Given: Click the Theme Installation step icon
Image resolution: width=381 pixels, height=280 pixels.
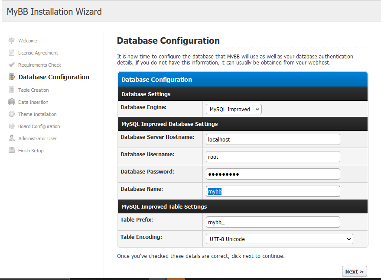Looking at the screenshot, I should coord(12,114).
